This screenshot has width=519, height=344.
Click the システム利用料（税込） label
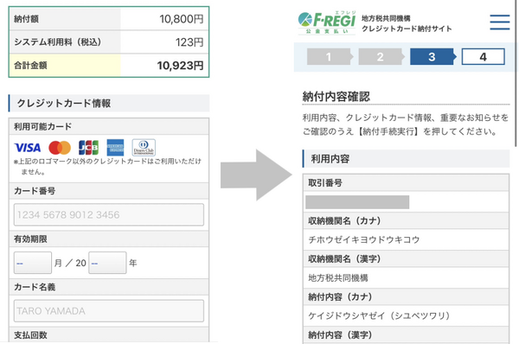pyautogui.click(x=57, y=42)
